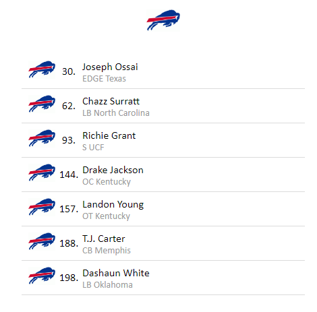Select Richie Grant player name
317x312 pixels.
(x=109, y=135)
